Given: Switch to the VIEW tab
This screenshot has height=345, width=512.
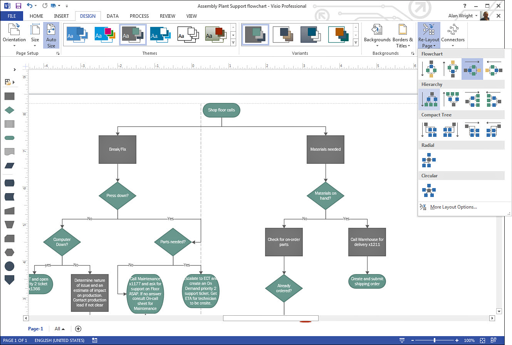Looking at the screenshot, I should coord(191,16).
